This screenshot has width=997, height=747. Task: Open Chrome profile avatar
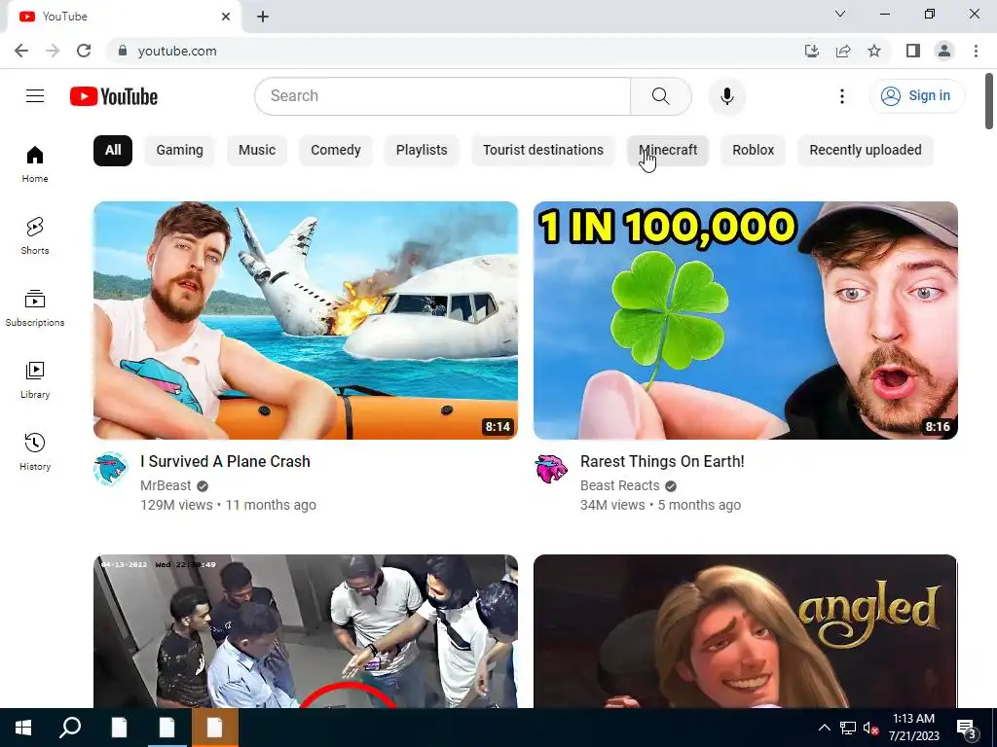tap(944, 51)
